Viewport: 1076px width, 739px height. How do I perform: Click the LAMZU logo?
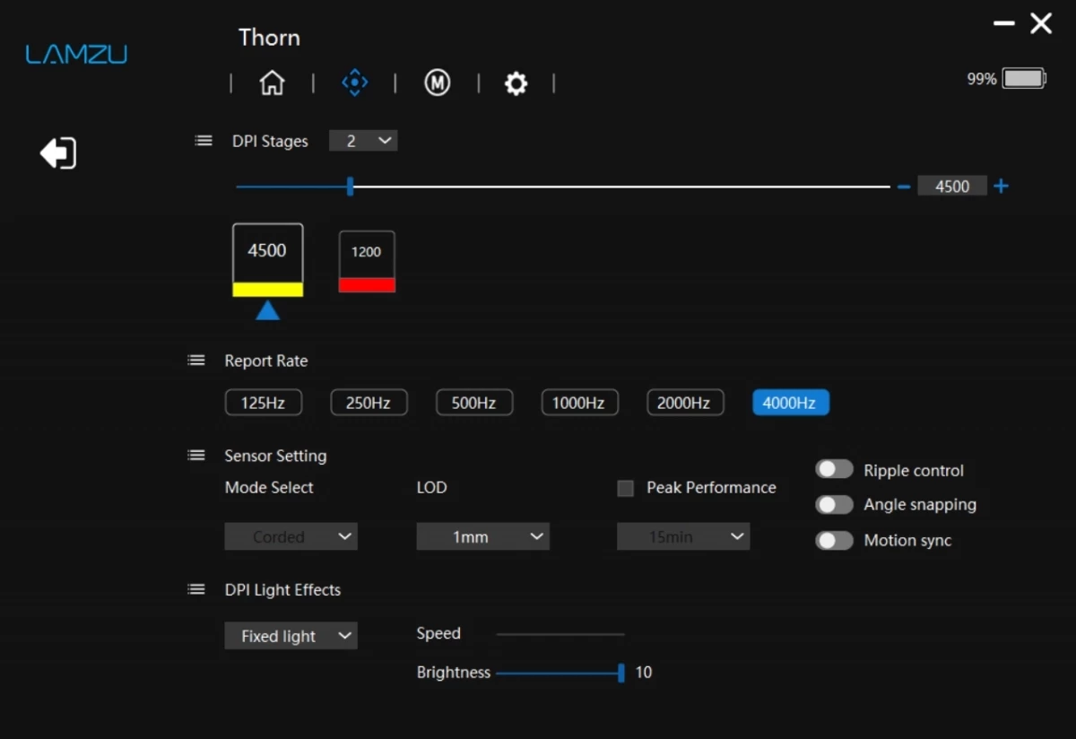[x=76, y=55]
